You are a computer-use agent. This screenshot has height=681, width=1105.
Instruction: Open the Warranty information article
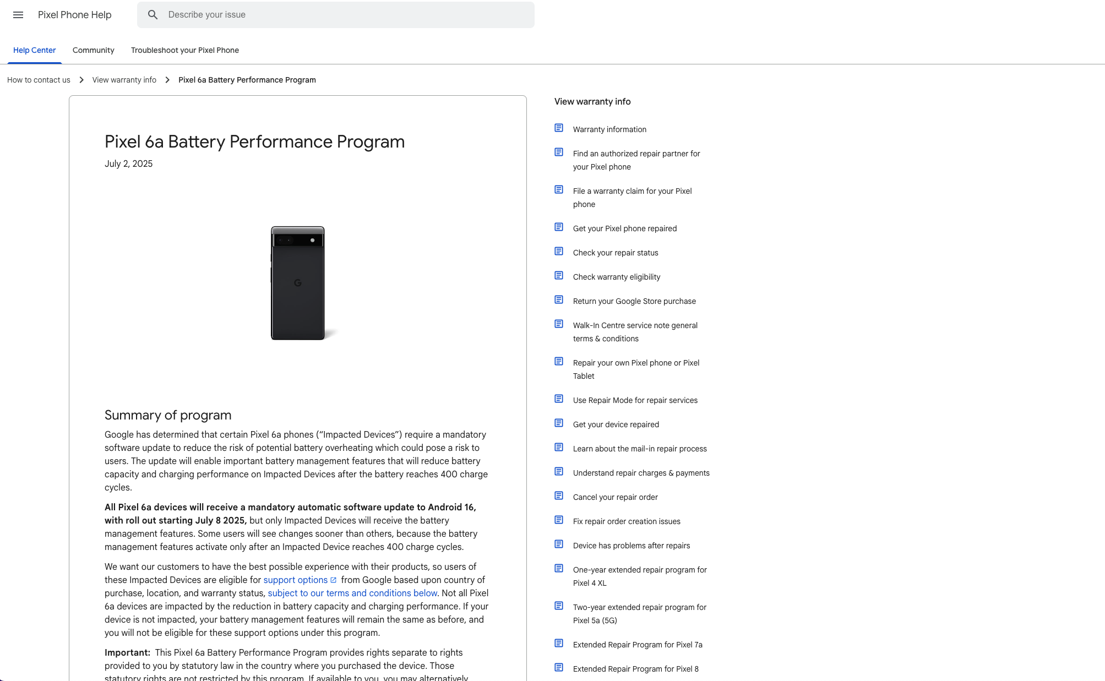tap(609, 129)
